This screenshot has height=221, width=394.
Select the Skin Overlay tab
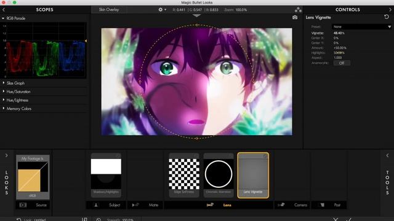point(109,10)
